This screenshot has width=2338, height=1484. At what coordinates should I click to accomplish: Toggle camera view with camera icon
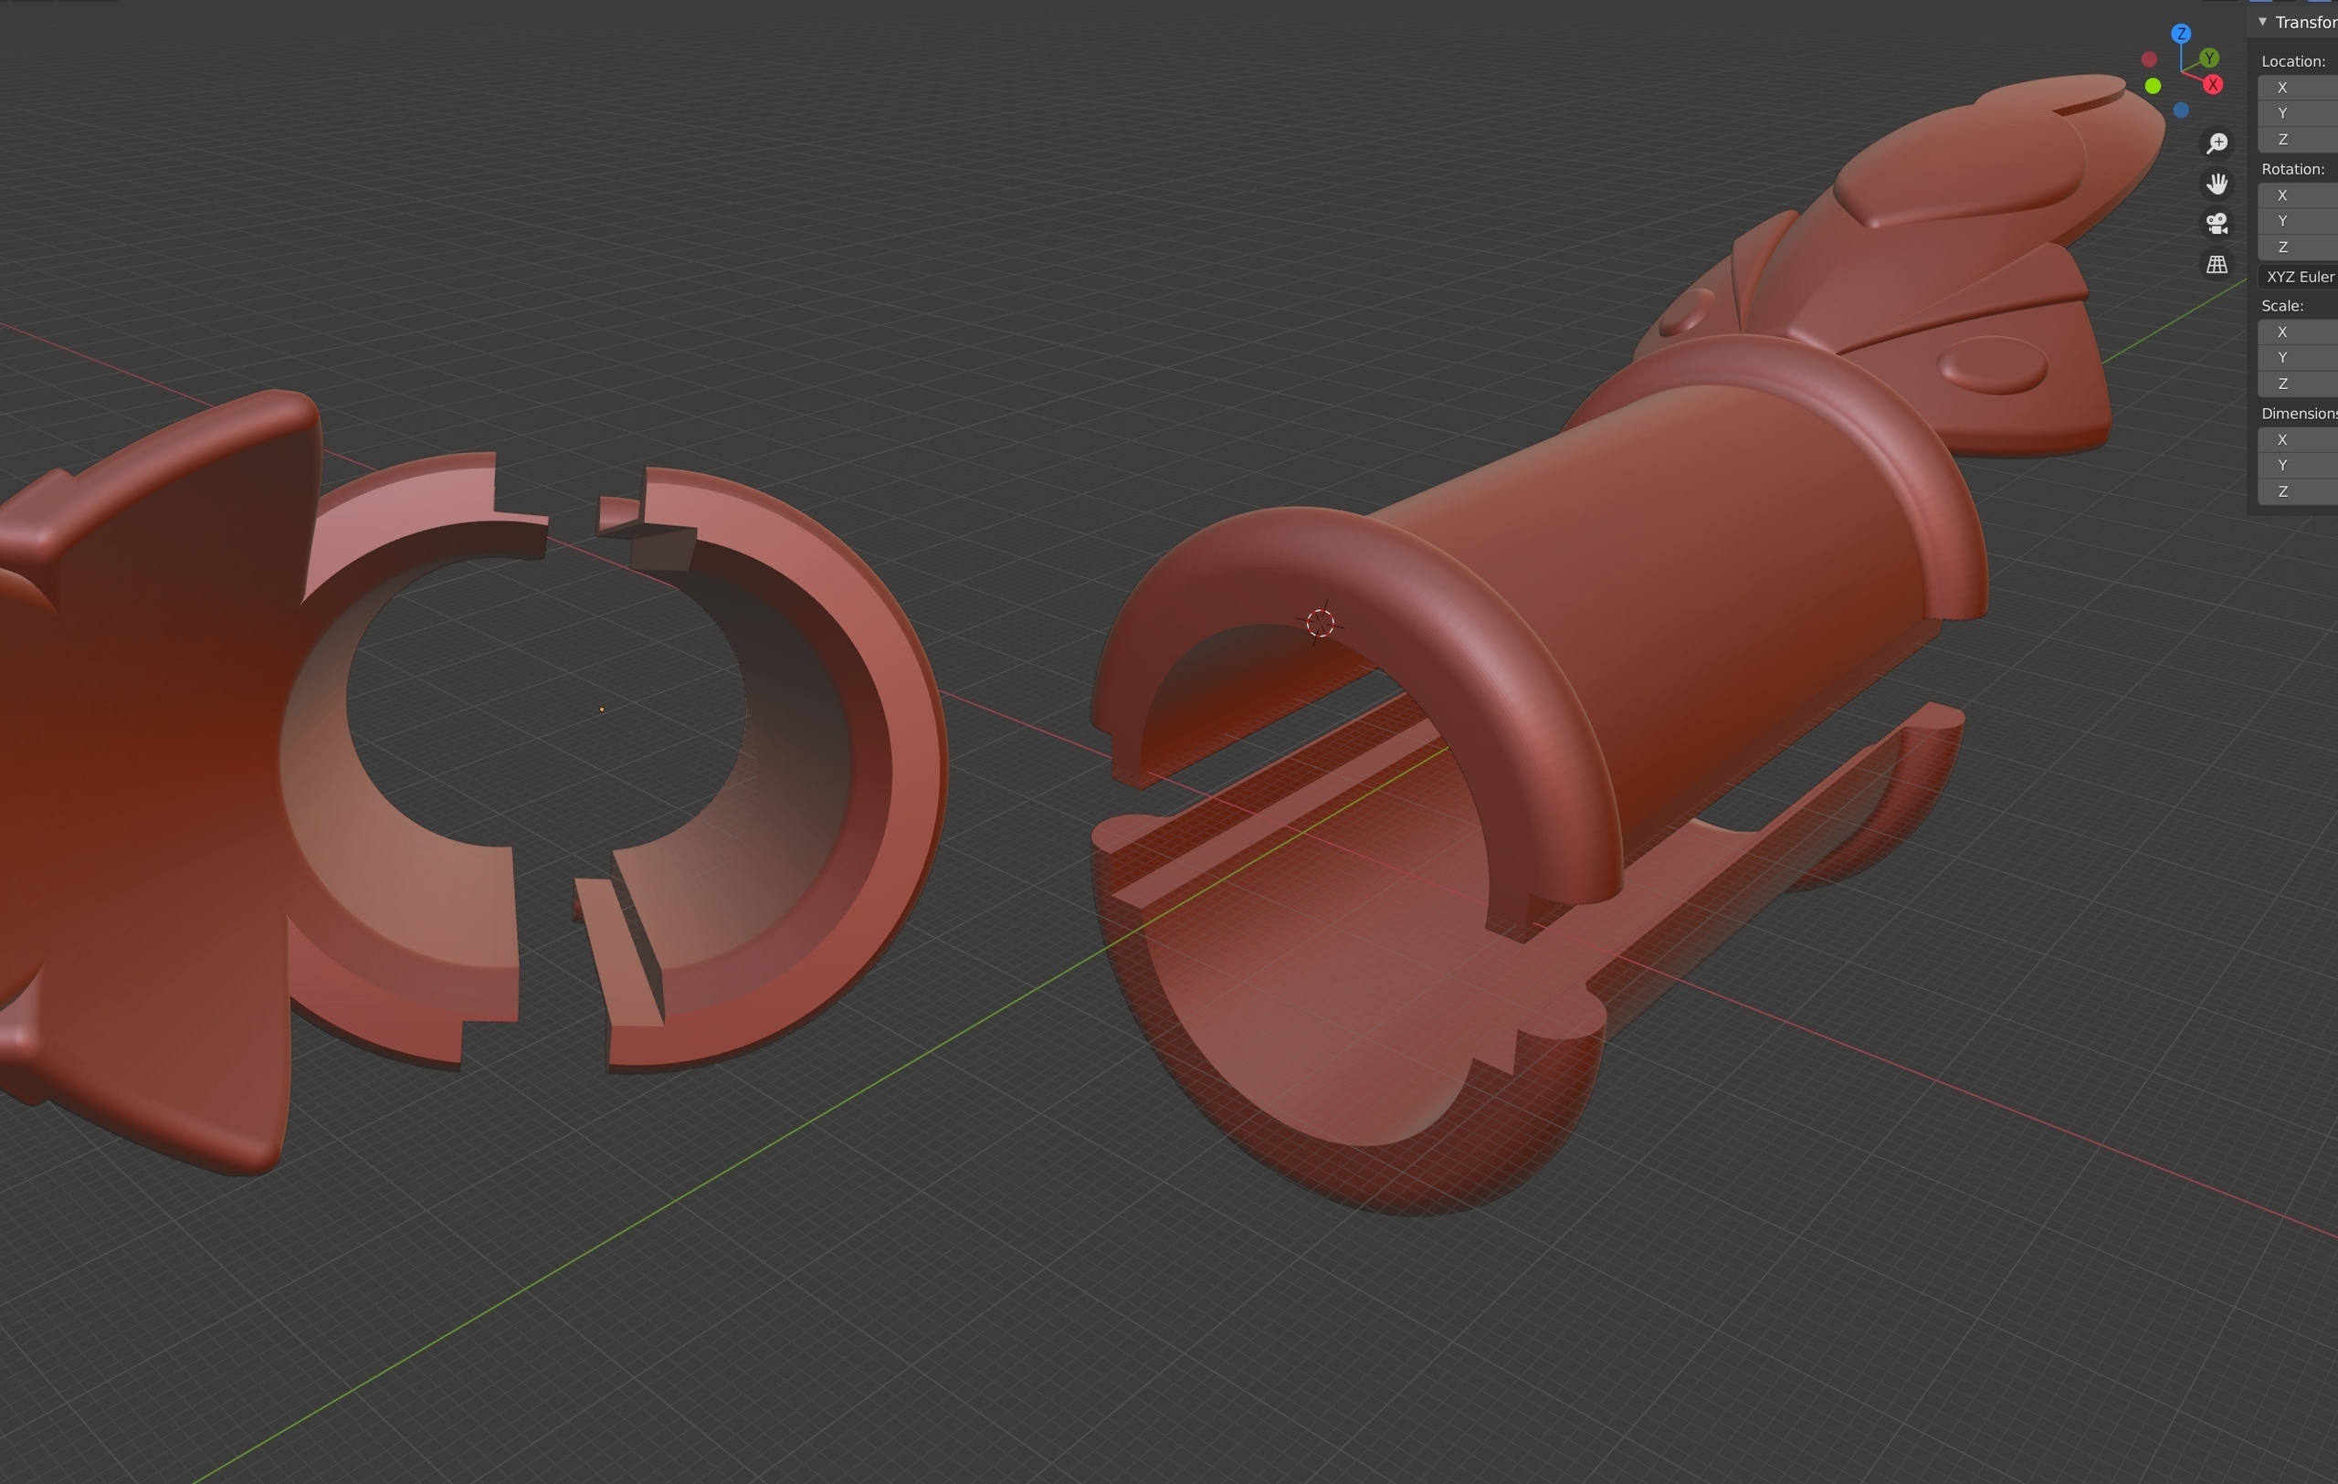pyautogui.click(x=2217, y=225)
